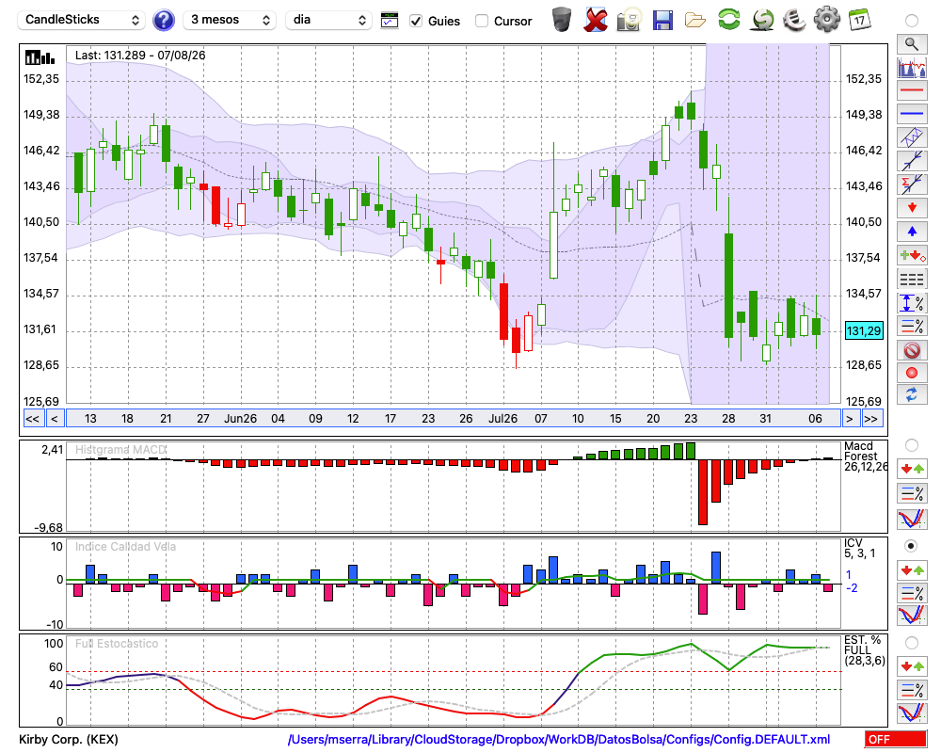Screen dimensions: 941x753
Task: Open the dia interval dropdown
Action: [328, 20]
